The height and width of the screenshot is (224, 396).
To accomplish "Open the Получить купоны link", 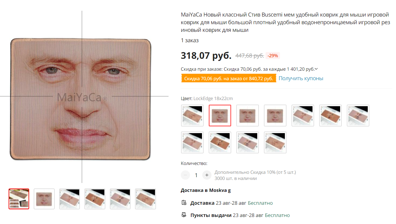I will [x=301, y=78].
